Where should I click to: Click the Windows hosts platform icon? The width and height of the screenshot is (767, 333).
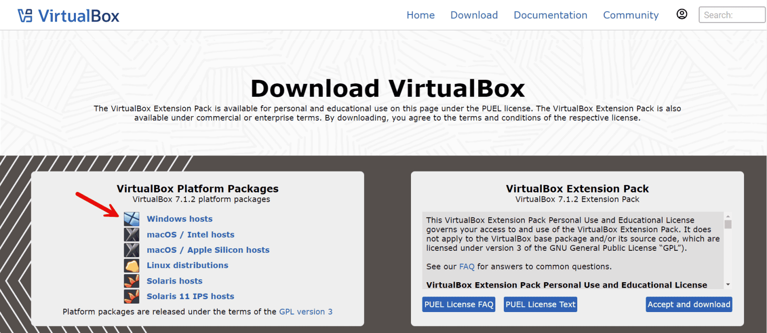(131, 219)
